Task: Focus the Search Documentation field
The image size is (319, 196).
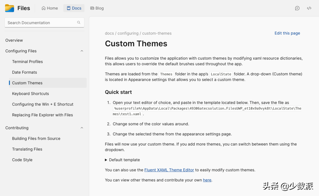Action: tap(41, 23)
